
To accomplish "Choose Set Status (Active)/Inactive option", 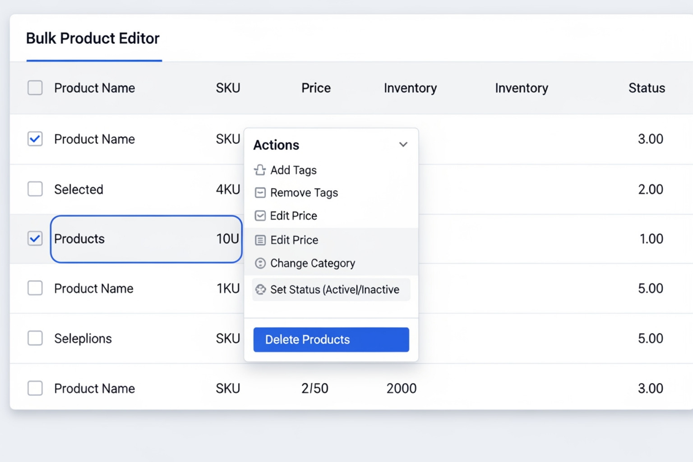I will click(335, 290).
